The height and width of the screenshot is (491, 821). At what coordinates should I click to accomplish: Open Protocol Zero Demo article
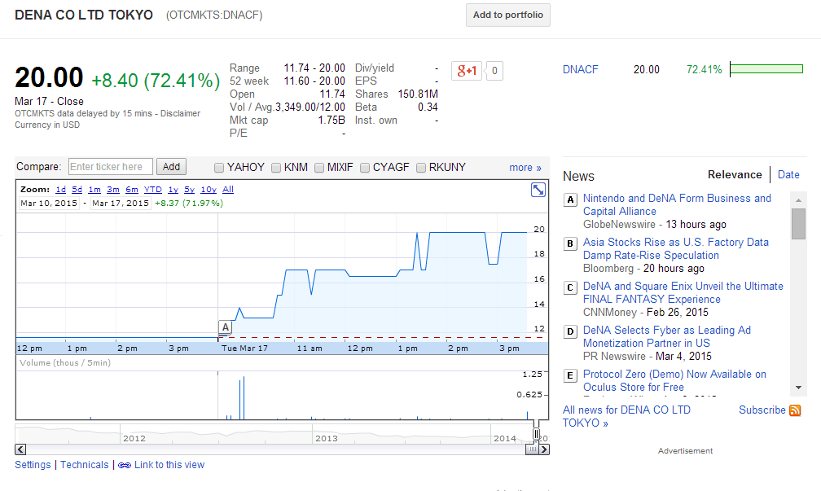coord(674,380)
